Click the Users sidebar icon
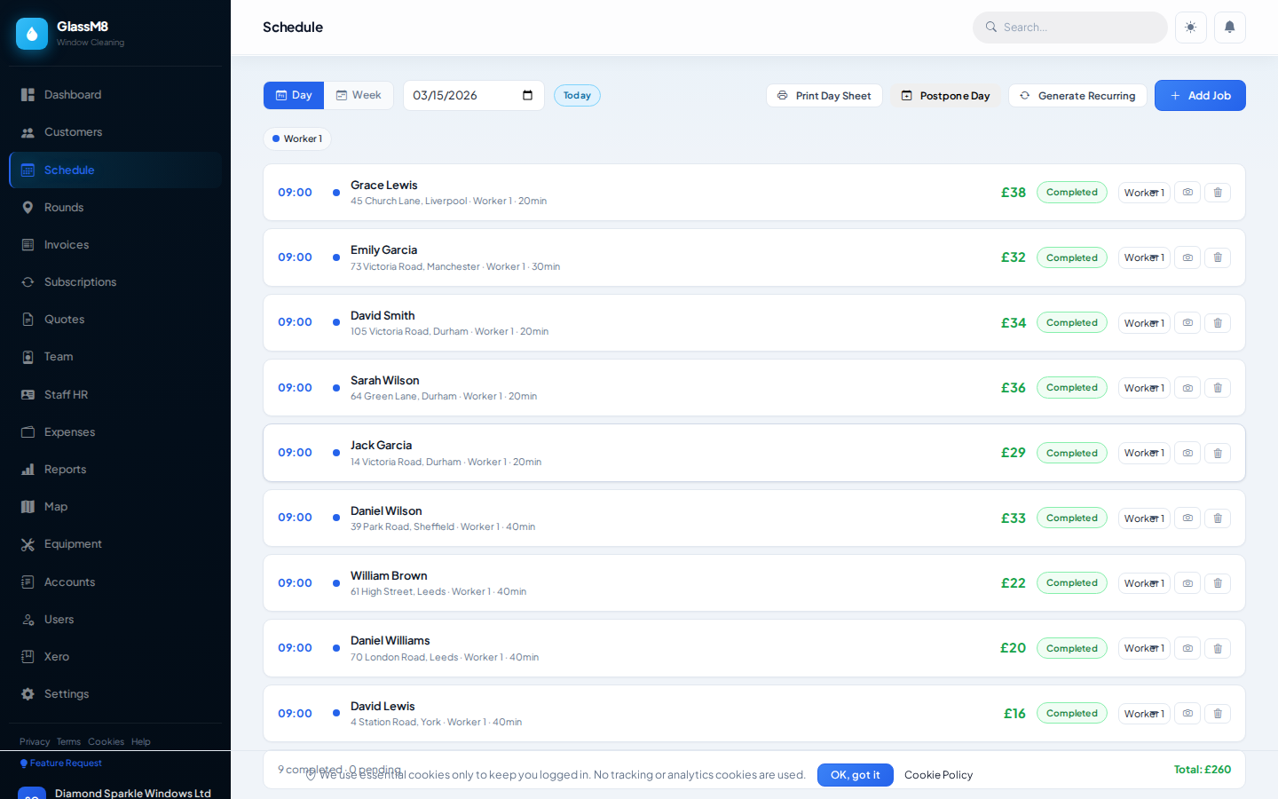 (28, 620)
